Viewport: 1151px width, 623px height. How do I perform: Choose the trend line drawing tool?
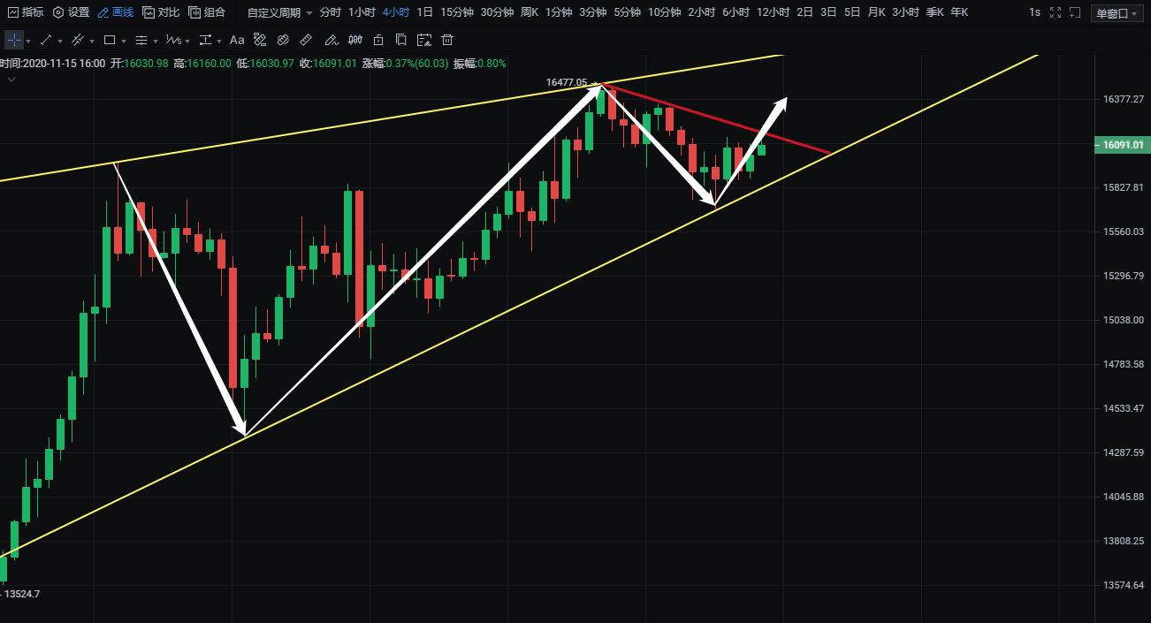46,40
